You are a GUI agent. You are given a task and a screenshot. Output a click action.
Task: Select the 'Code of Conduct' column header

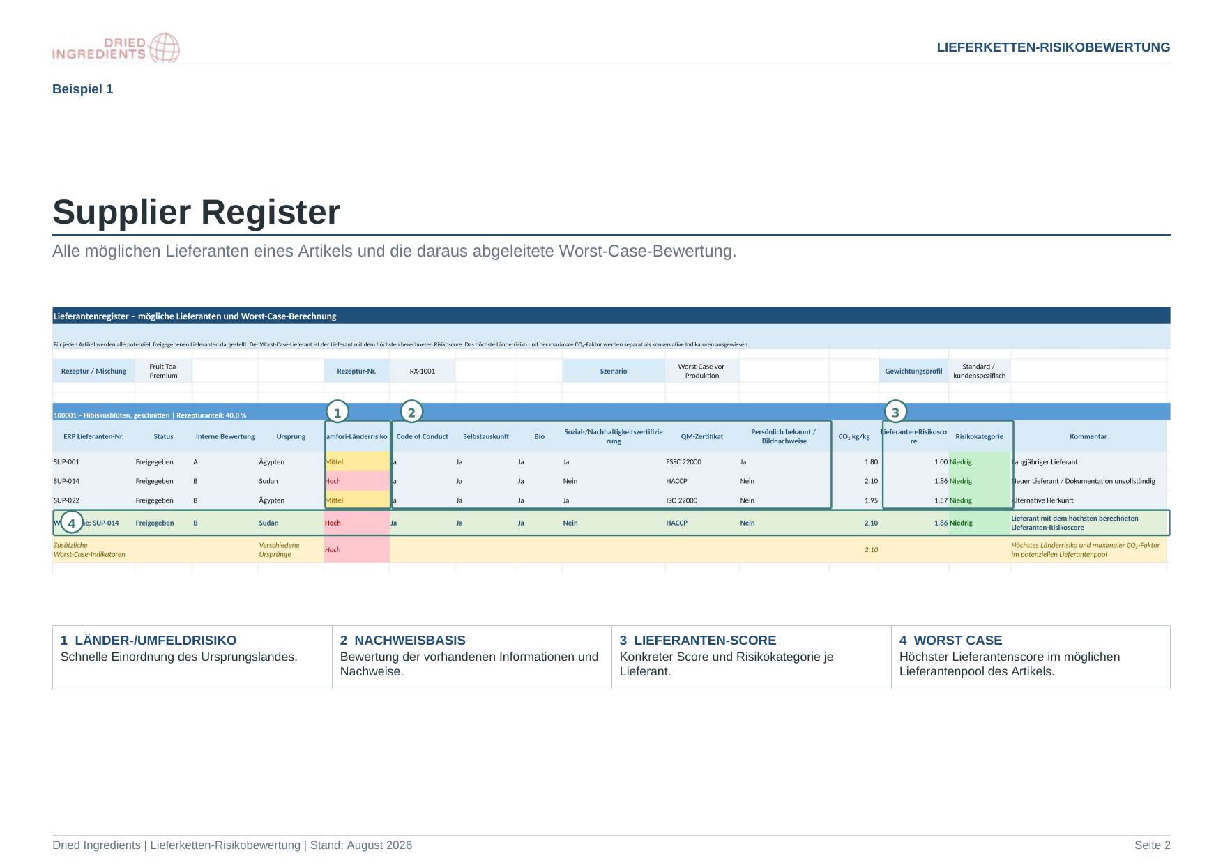[423, 436]
